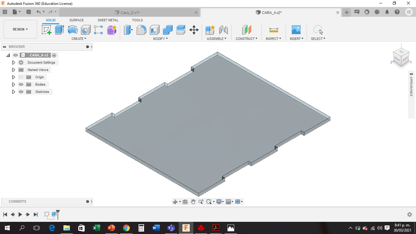Open the CONSTRUCT dropdown menu
The height and width of the screenshot is (234, 416).
pos(246,39)
